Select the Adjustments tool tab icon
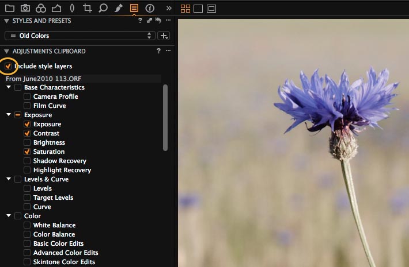The image size is (409, 267). pyautogui.click(x=134, y=8)
